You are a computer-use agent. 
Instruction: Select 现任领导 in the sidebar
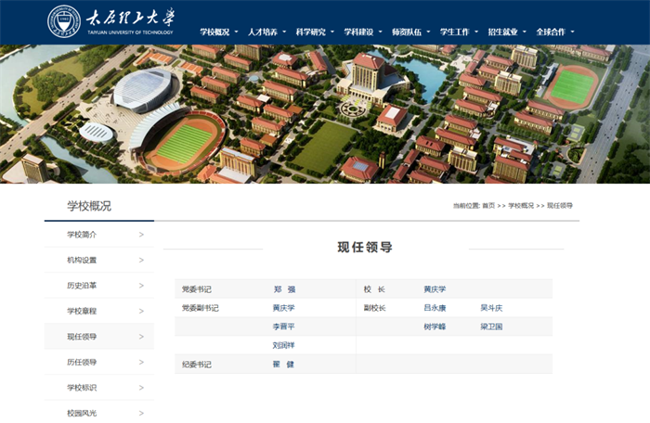click(x=82, y=337)
